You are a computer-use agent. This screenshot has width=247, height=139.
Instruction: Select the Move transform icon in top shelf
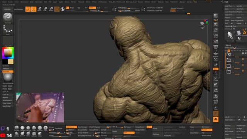39,9
